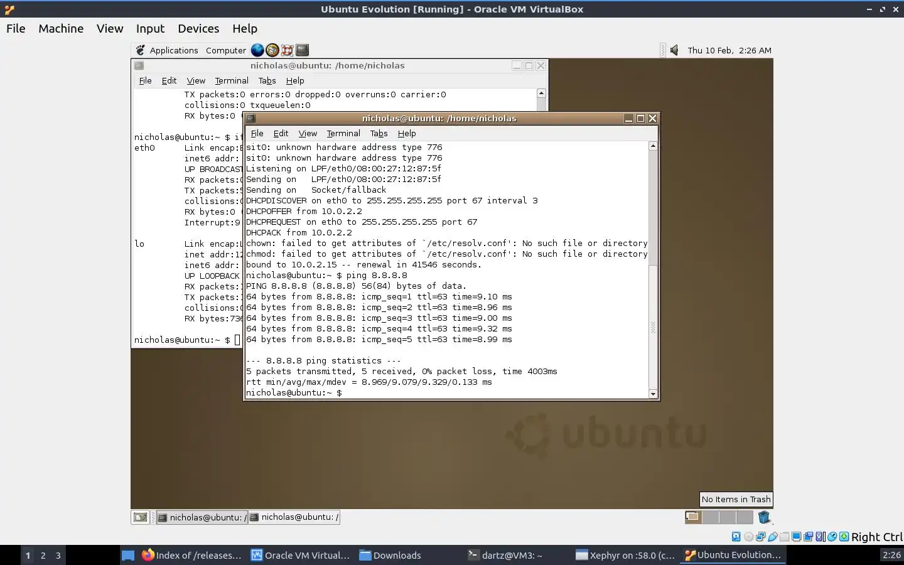This screenshot has height=565, width=904.
Task: Switch to the first nicholas@ubuntu taskbar window button
Action: 202,517
